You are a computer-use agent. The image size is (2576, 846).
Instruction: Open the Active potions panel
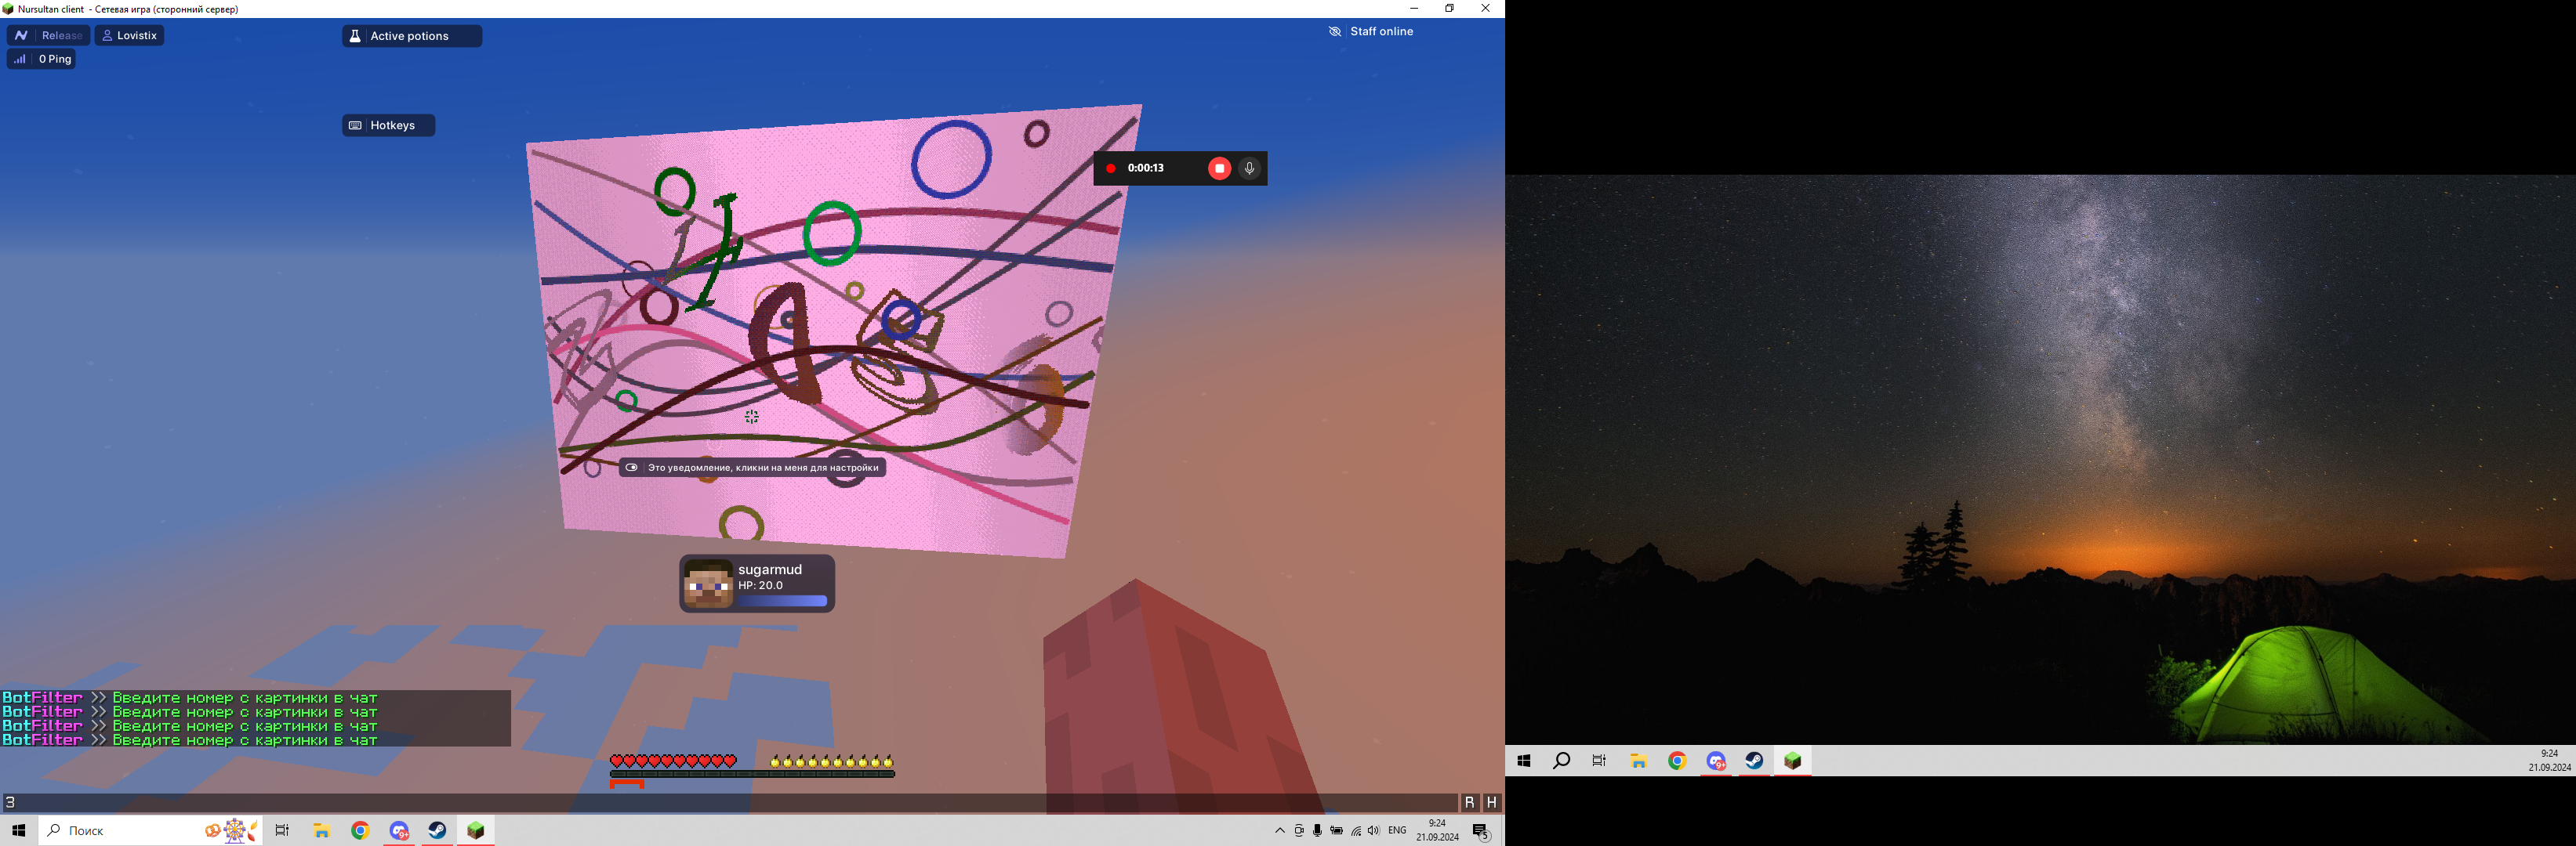[x=411, y=36]
